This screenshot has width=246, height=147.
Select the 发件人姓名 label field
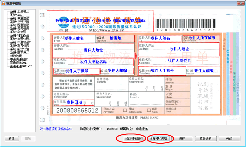coord(73,39)
